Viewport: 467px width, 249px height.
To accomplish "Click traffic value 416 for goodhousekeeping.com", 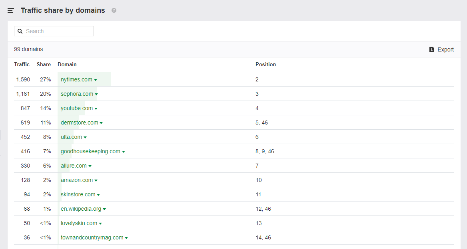I will tap(25, 151).
